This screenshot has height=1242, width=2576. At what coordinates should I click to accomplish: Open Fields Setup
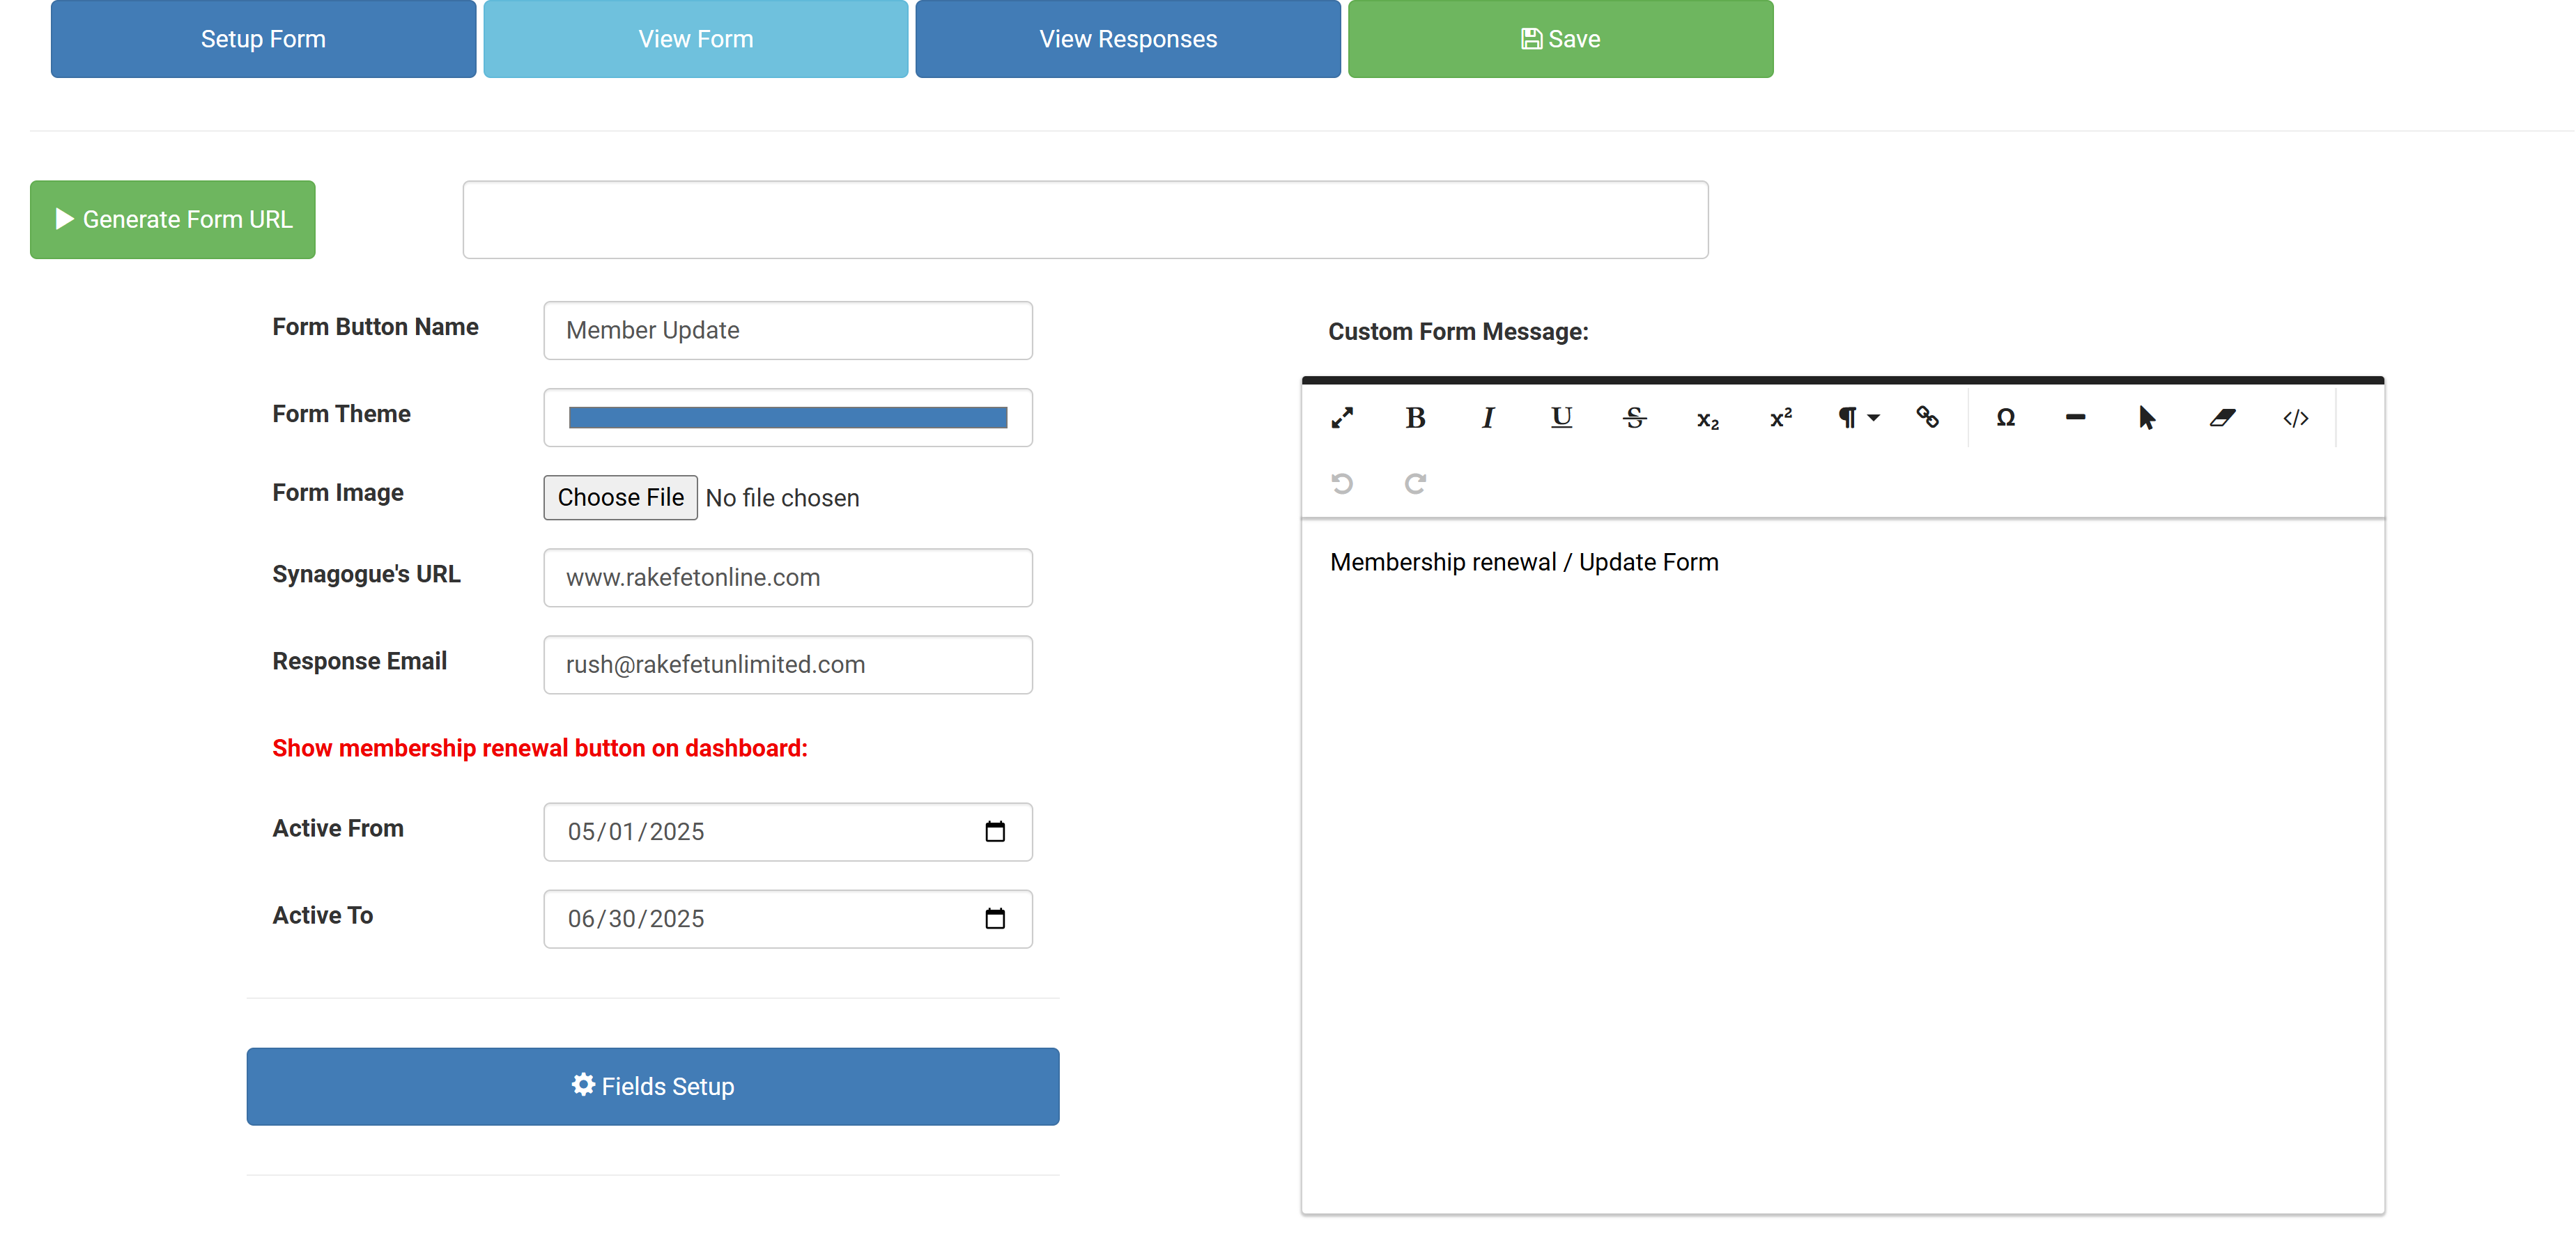[652, 1086]
